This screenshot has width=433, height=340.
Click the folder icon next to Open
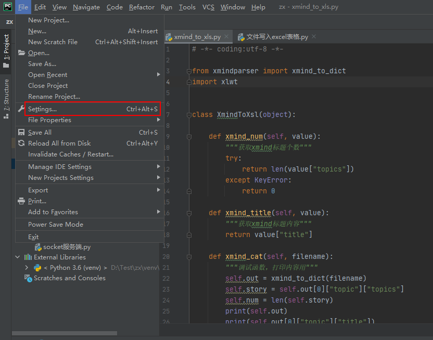(22, 53)
